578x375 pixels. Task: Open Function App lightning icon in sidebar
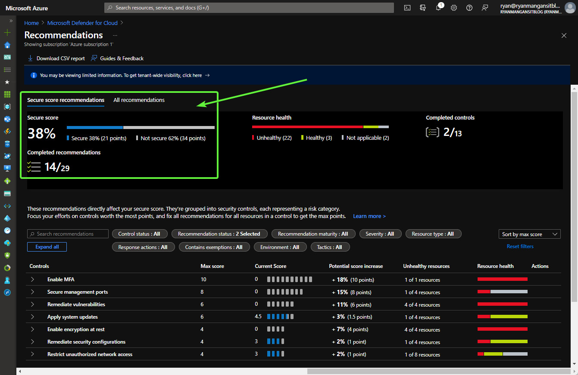[x=7, y=132]
